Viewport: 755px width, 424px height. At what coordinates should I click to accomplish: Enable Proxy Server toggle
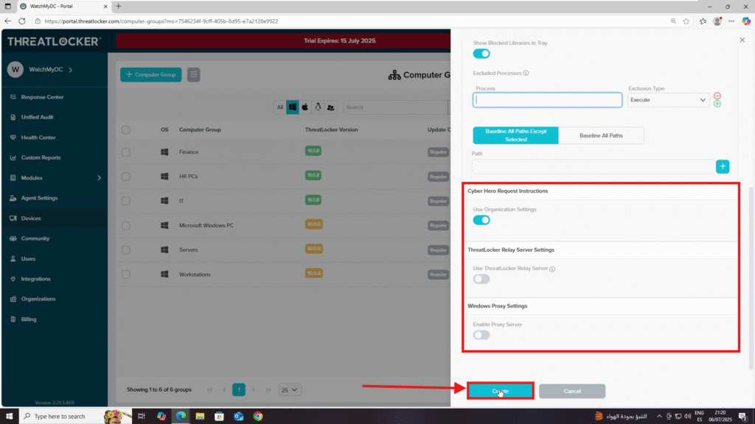[x=481, y=335]
